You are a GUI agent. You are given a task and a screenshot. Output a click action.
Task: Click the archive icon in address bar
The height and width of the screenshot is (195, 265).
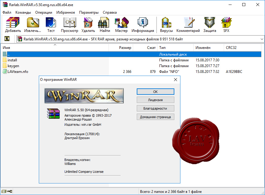click(x=20, y=39)
